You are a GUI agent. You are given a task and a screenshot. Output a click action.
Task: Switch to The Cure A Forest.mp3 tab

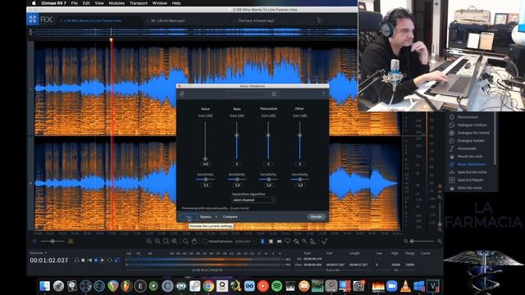[x=256, y=20]
